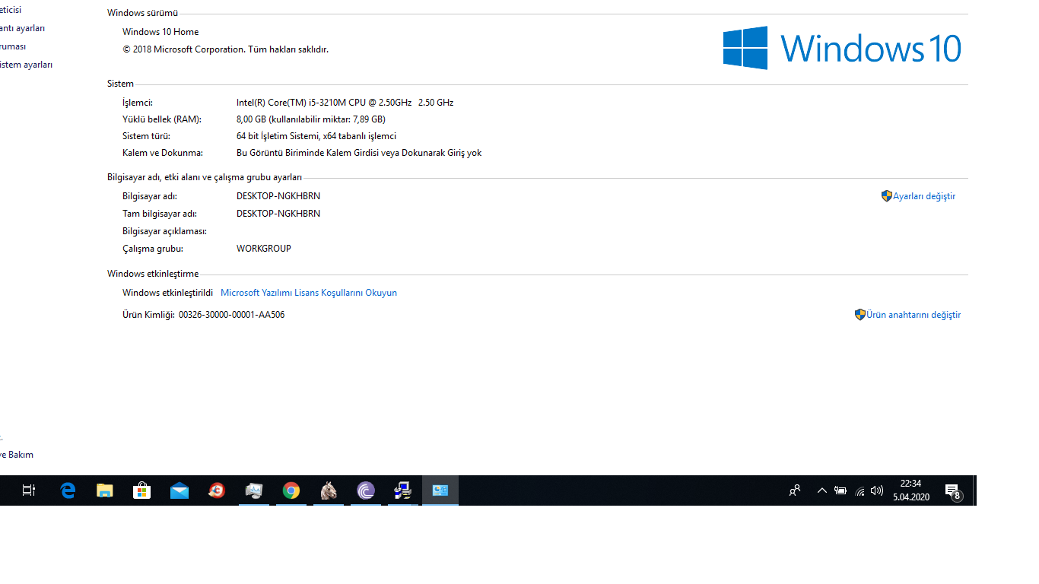The image size is (1039, 584).
Task: Click the Bilgisayar adı value DESKTOP-NGKHBRN
Action: 278,196
